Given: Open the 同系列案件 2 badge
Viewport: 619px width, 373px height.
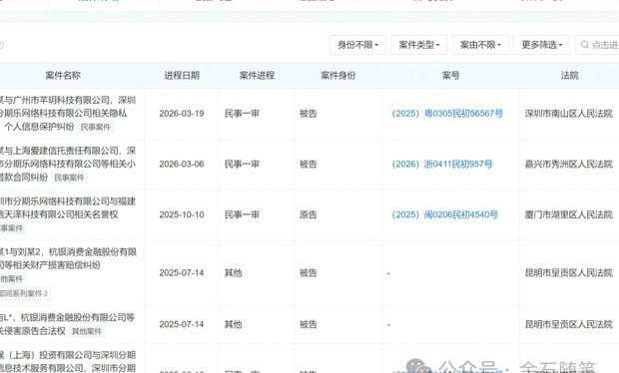Looking at the screenshot, I should click(x=25, y=293).
